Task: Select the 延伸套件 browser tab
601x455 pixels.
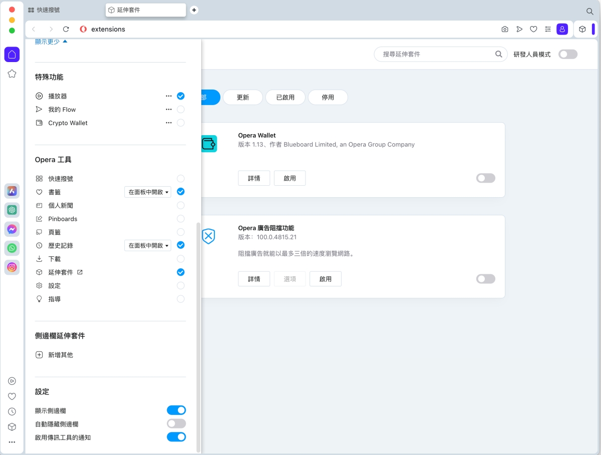Action: pos(146,10)
